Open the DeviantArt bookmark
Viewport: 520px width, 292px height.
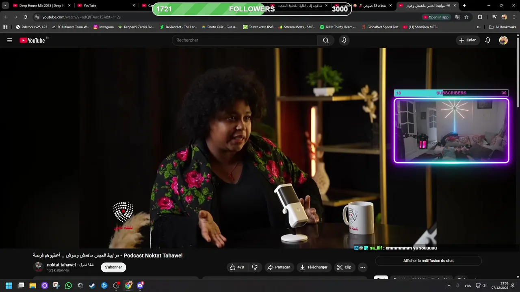click(x=178, y=27)
